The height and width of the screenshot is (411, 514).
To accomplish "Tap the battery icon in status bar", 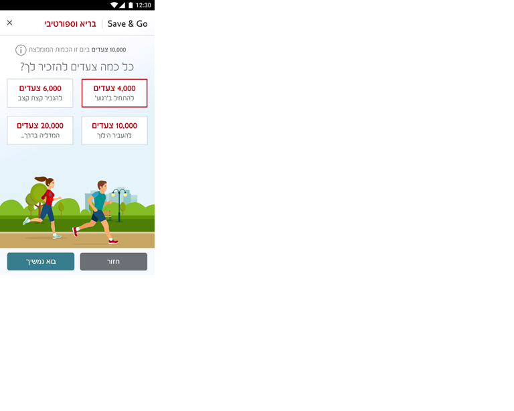I will (x=130, y=5).
